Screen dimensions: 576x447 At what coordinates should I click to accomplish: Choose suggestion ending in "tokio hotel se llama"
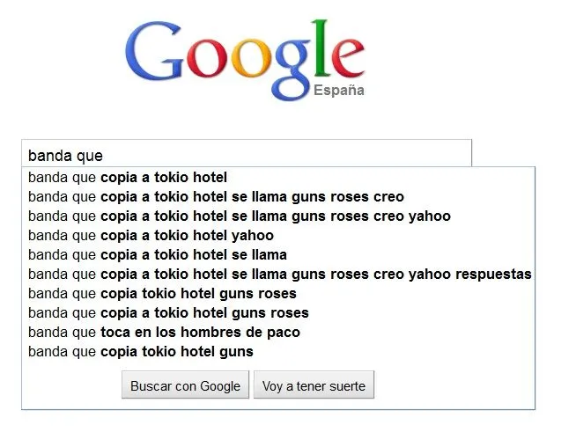coord(158,255)
